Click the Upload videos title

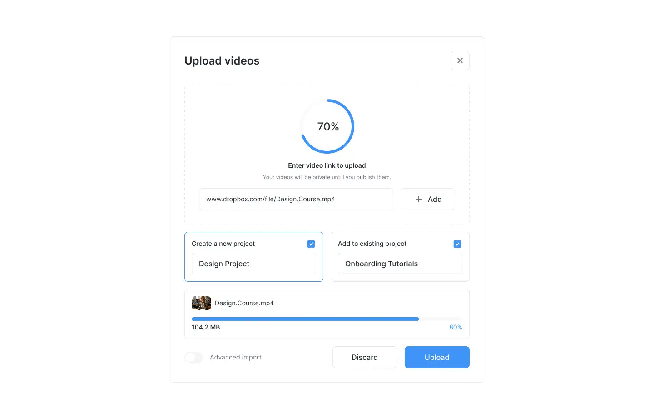[x=222, y=60]
